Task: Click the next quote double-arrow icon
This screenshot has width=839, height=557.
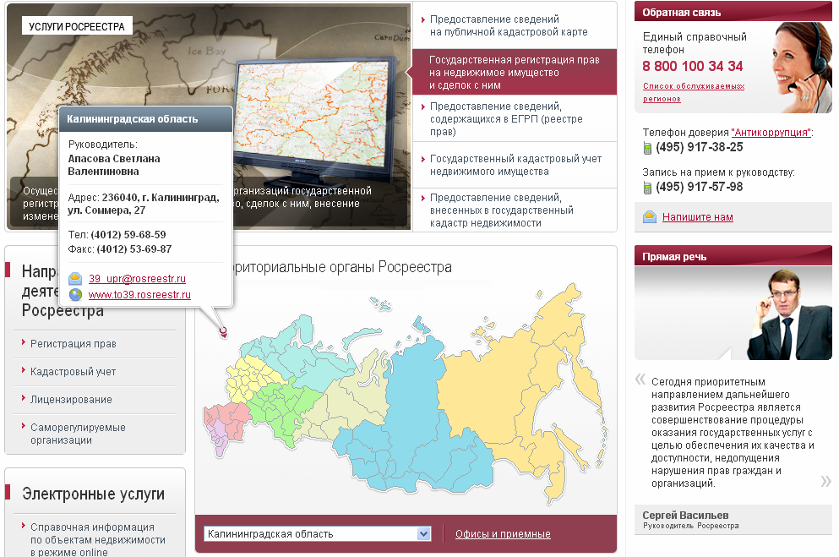Action: tap(825, 481)
